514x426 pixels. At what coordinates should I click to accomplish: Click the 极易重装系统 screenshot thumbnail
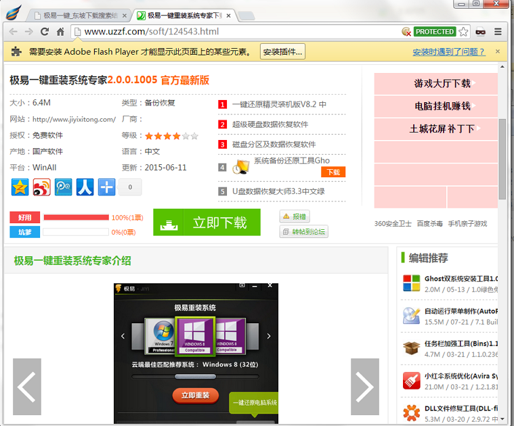(196, 354)
